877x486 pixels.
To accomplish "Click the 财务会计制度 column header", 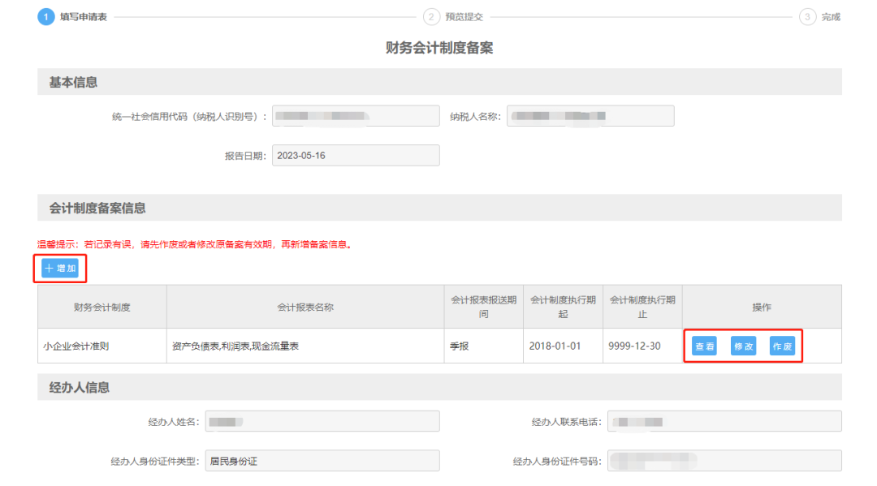I will click(x=102, y=308).
